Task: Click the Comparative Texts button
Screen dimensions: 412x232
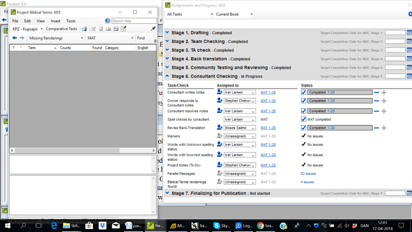Action: pyautogui.click(x=62, y=29)
